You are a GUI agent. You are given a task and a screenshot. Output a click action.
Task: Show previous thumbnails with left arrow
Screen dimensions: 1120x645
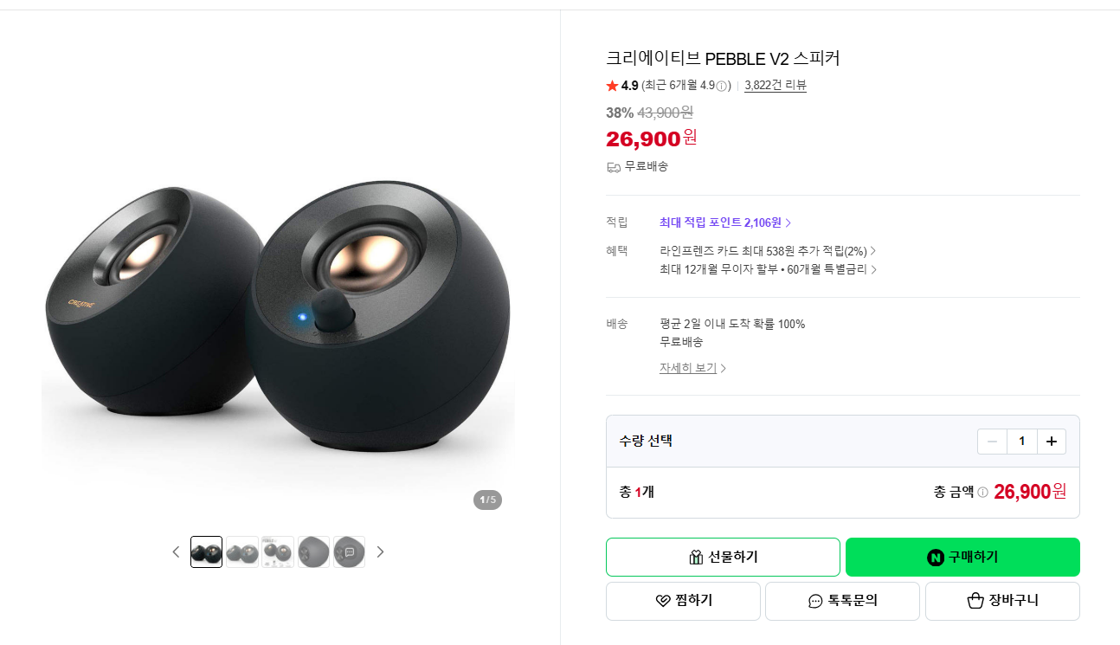pos(176,551)
